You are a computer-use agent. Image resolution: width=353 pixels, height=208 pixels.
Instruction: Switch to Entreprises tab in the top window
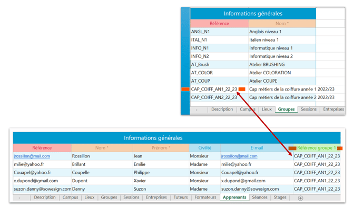[x=334, y=109]
